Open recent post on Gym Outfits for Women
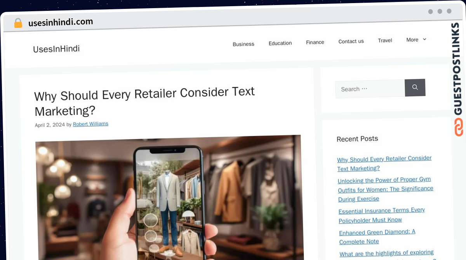This screenshot has width=466, height=260. (x=385, y=189)
